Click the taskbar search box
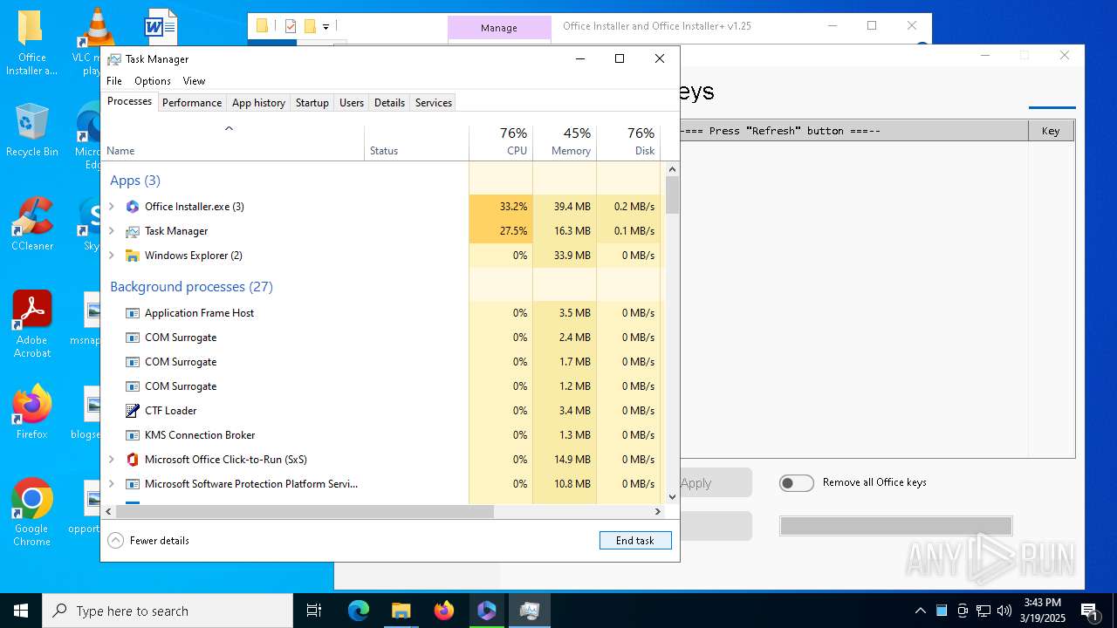The width and height of the screenshot is (1117, 628). (168, 611)
